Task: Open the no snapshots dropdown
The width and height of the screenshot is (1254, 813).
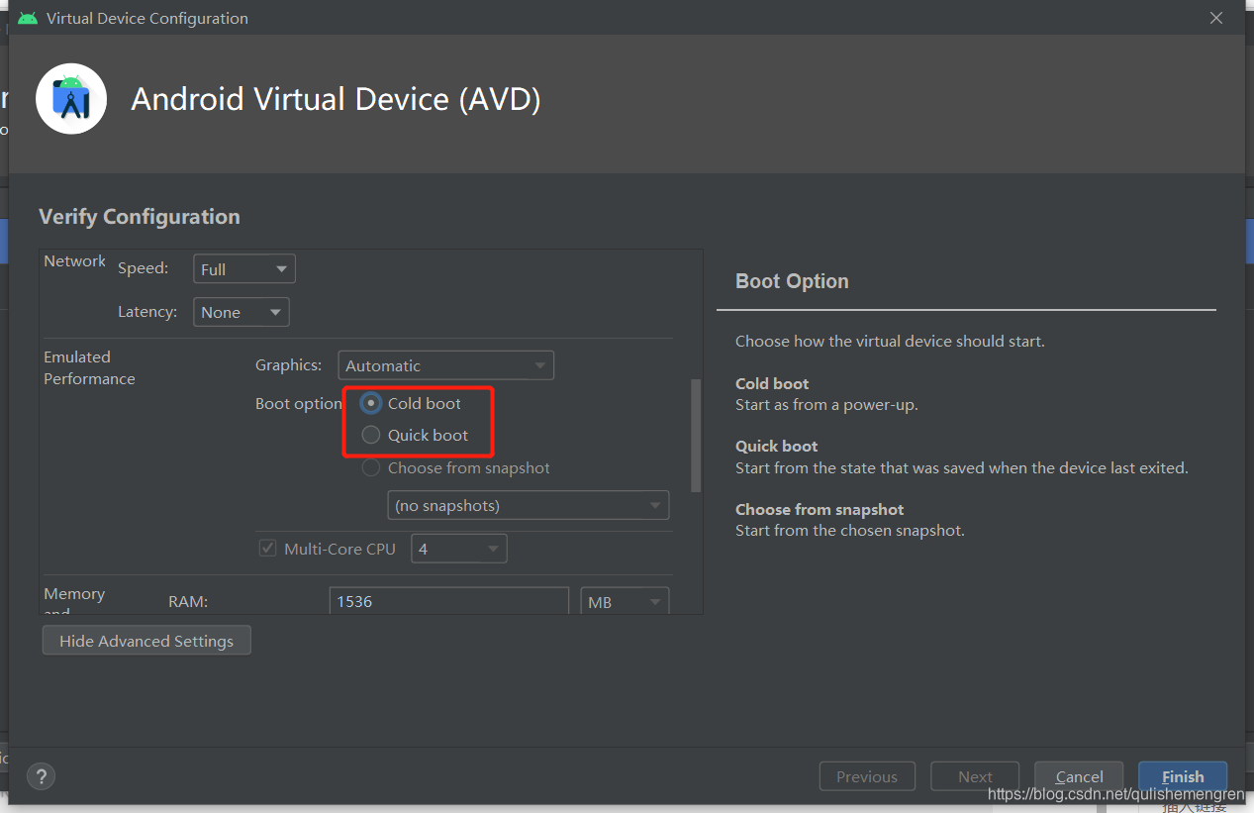Action: [x=529, y=505]
